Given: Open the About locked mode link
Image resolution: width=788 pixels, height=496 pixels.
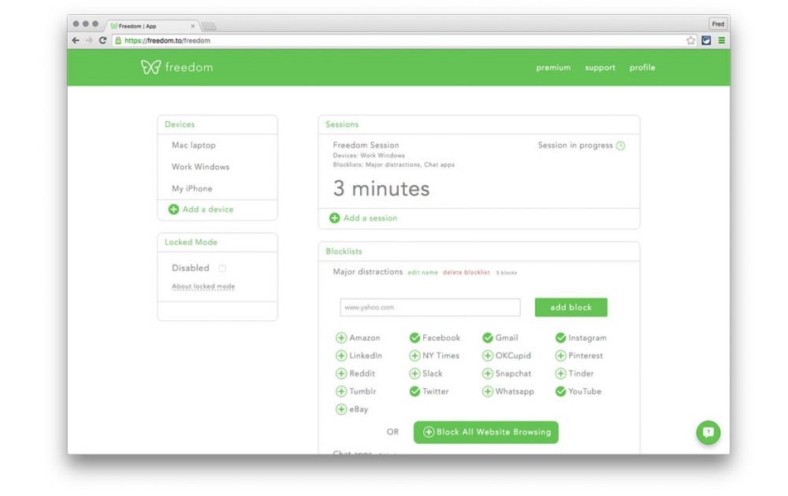Looking at the screenshot, I should pos(203,287).
